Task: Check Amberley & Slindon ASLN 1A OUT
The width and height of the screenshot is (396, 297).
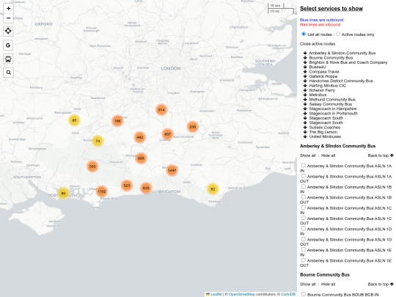Action: click(304, 176)
